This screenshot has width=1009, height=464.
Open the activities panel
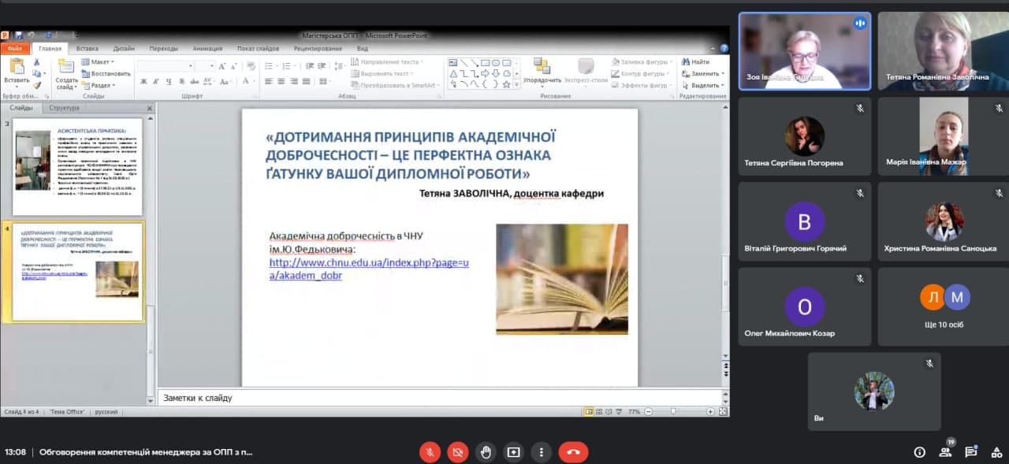[996, 452]
